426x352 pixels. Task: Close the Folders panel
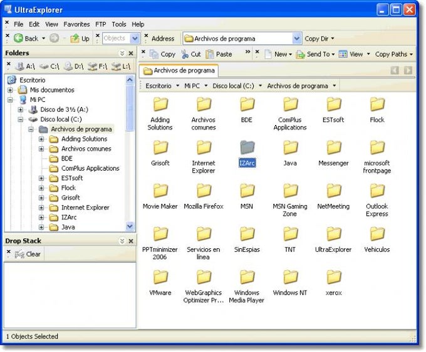tap(131, 53)
